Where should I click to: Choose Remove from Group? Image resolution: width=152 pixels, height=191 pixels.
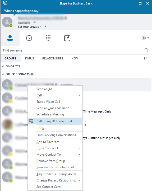pos(55,161)
